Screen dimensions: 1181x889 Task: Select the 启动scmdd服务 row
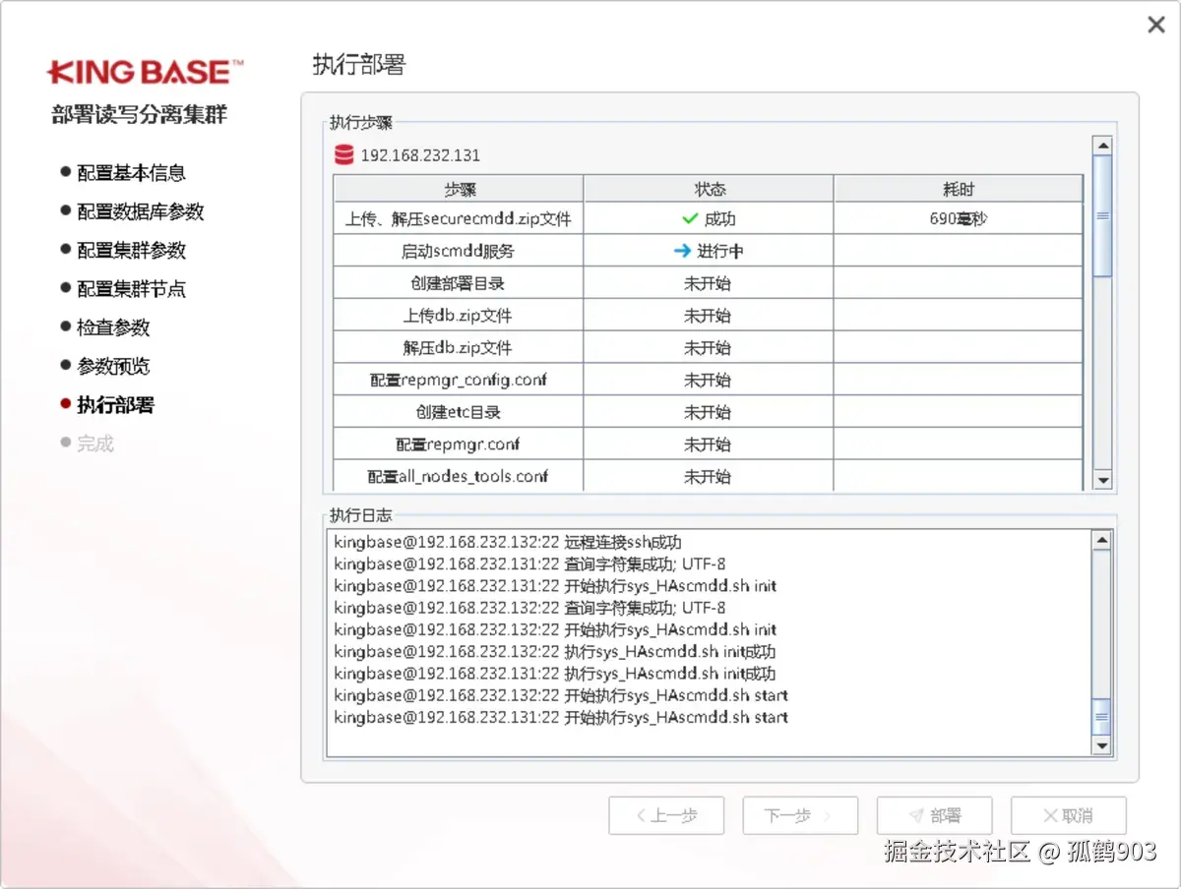(708, 251)
